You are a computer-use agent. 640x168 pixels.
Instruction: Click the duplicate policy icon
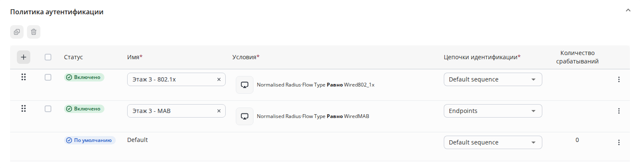(17, 32)
